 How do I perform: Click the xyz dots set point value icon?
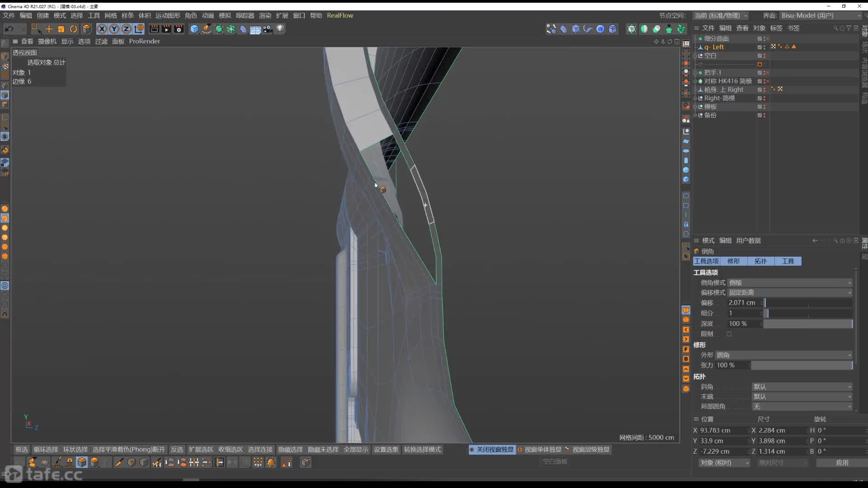click(x=258, y=462)
